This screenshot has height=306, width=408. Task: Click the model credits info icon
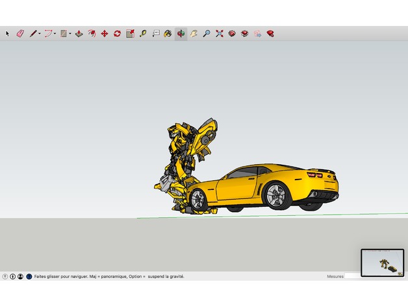(x=12, y=276)
